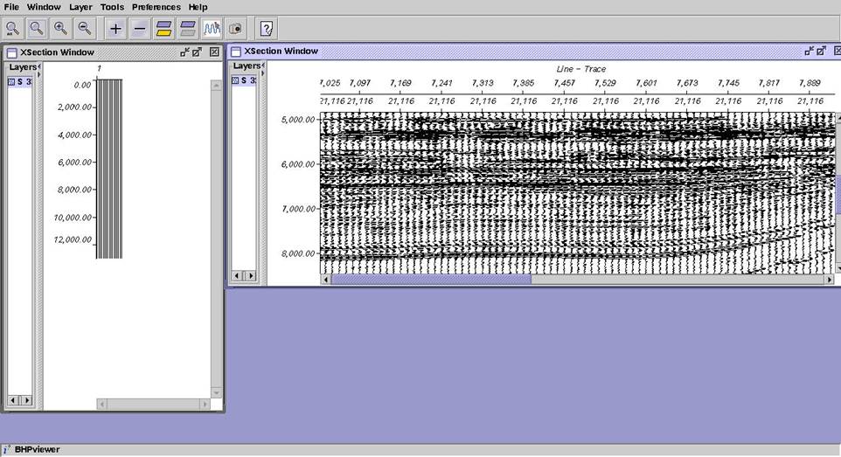This screenshot has height=457, width=841.
Task: Click the minus Remove Layer toolbar button
Action: click(x=140, y=29)
